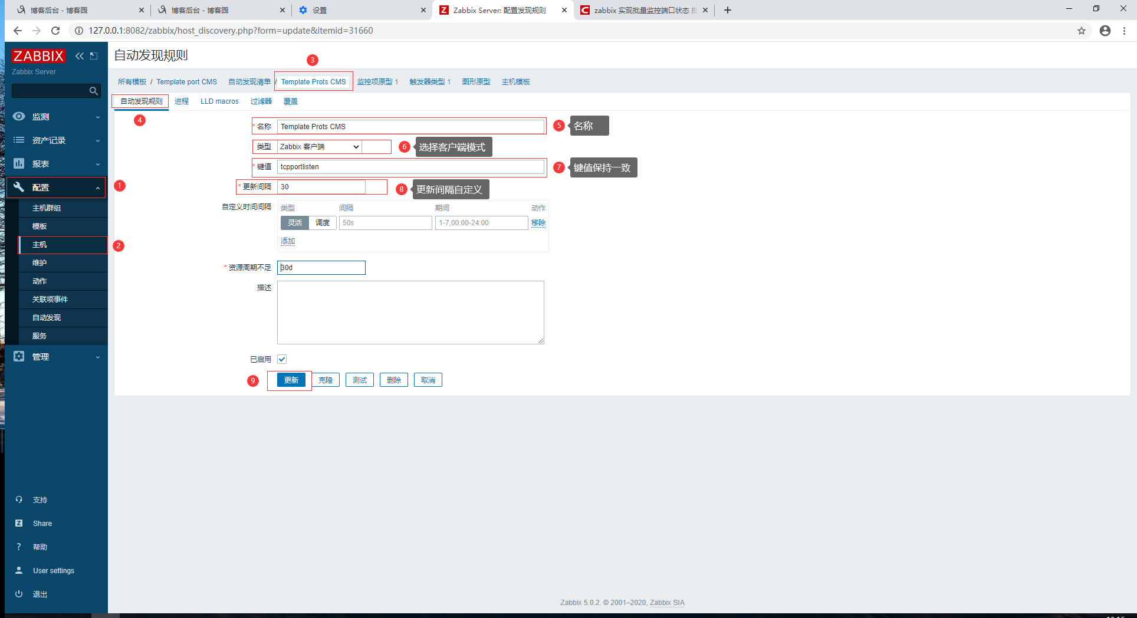1137x618 pixels.
Task: Click the 取消 button
Action: coord(428,380)
